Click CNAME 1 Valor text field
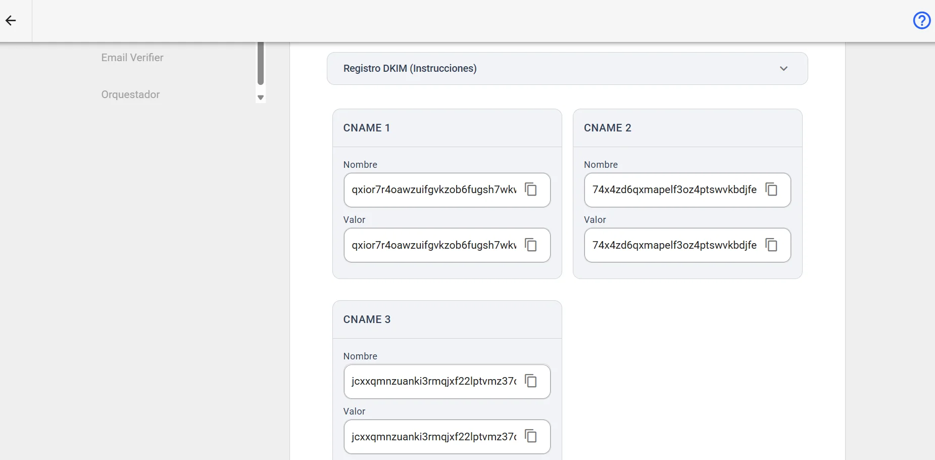Image resolution: width=935 pixels, height=460 pixels. (x=447, y=245)
